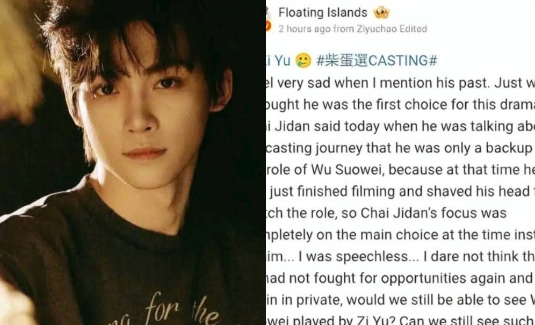Click the orange verified badge below avatar
535x325 pixels.
click(x=268, y=26)
